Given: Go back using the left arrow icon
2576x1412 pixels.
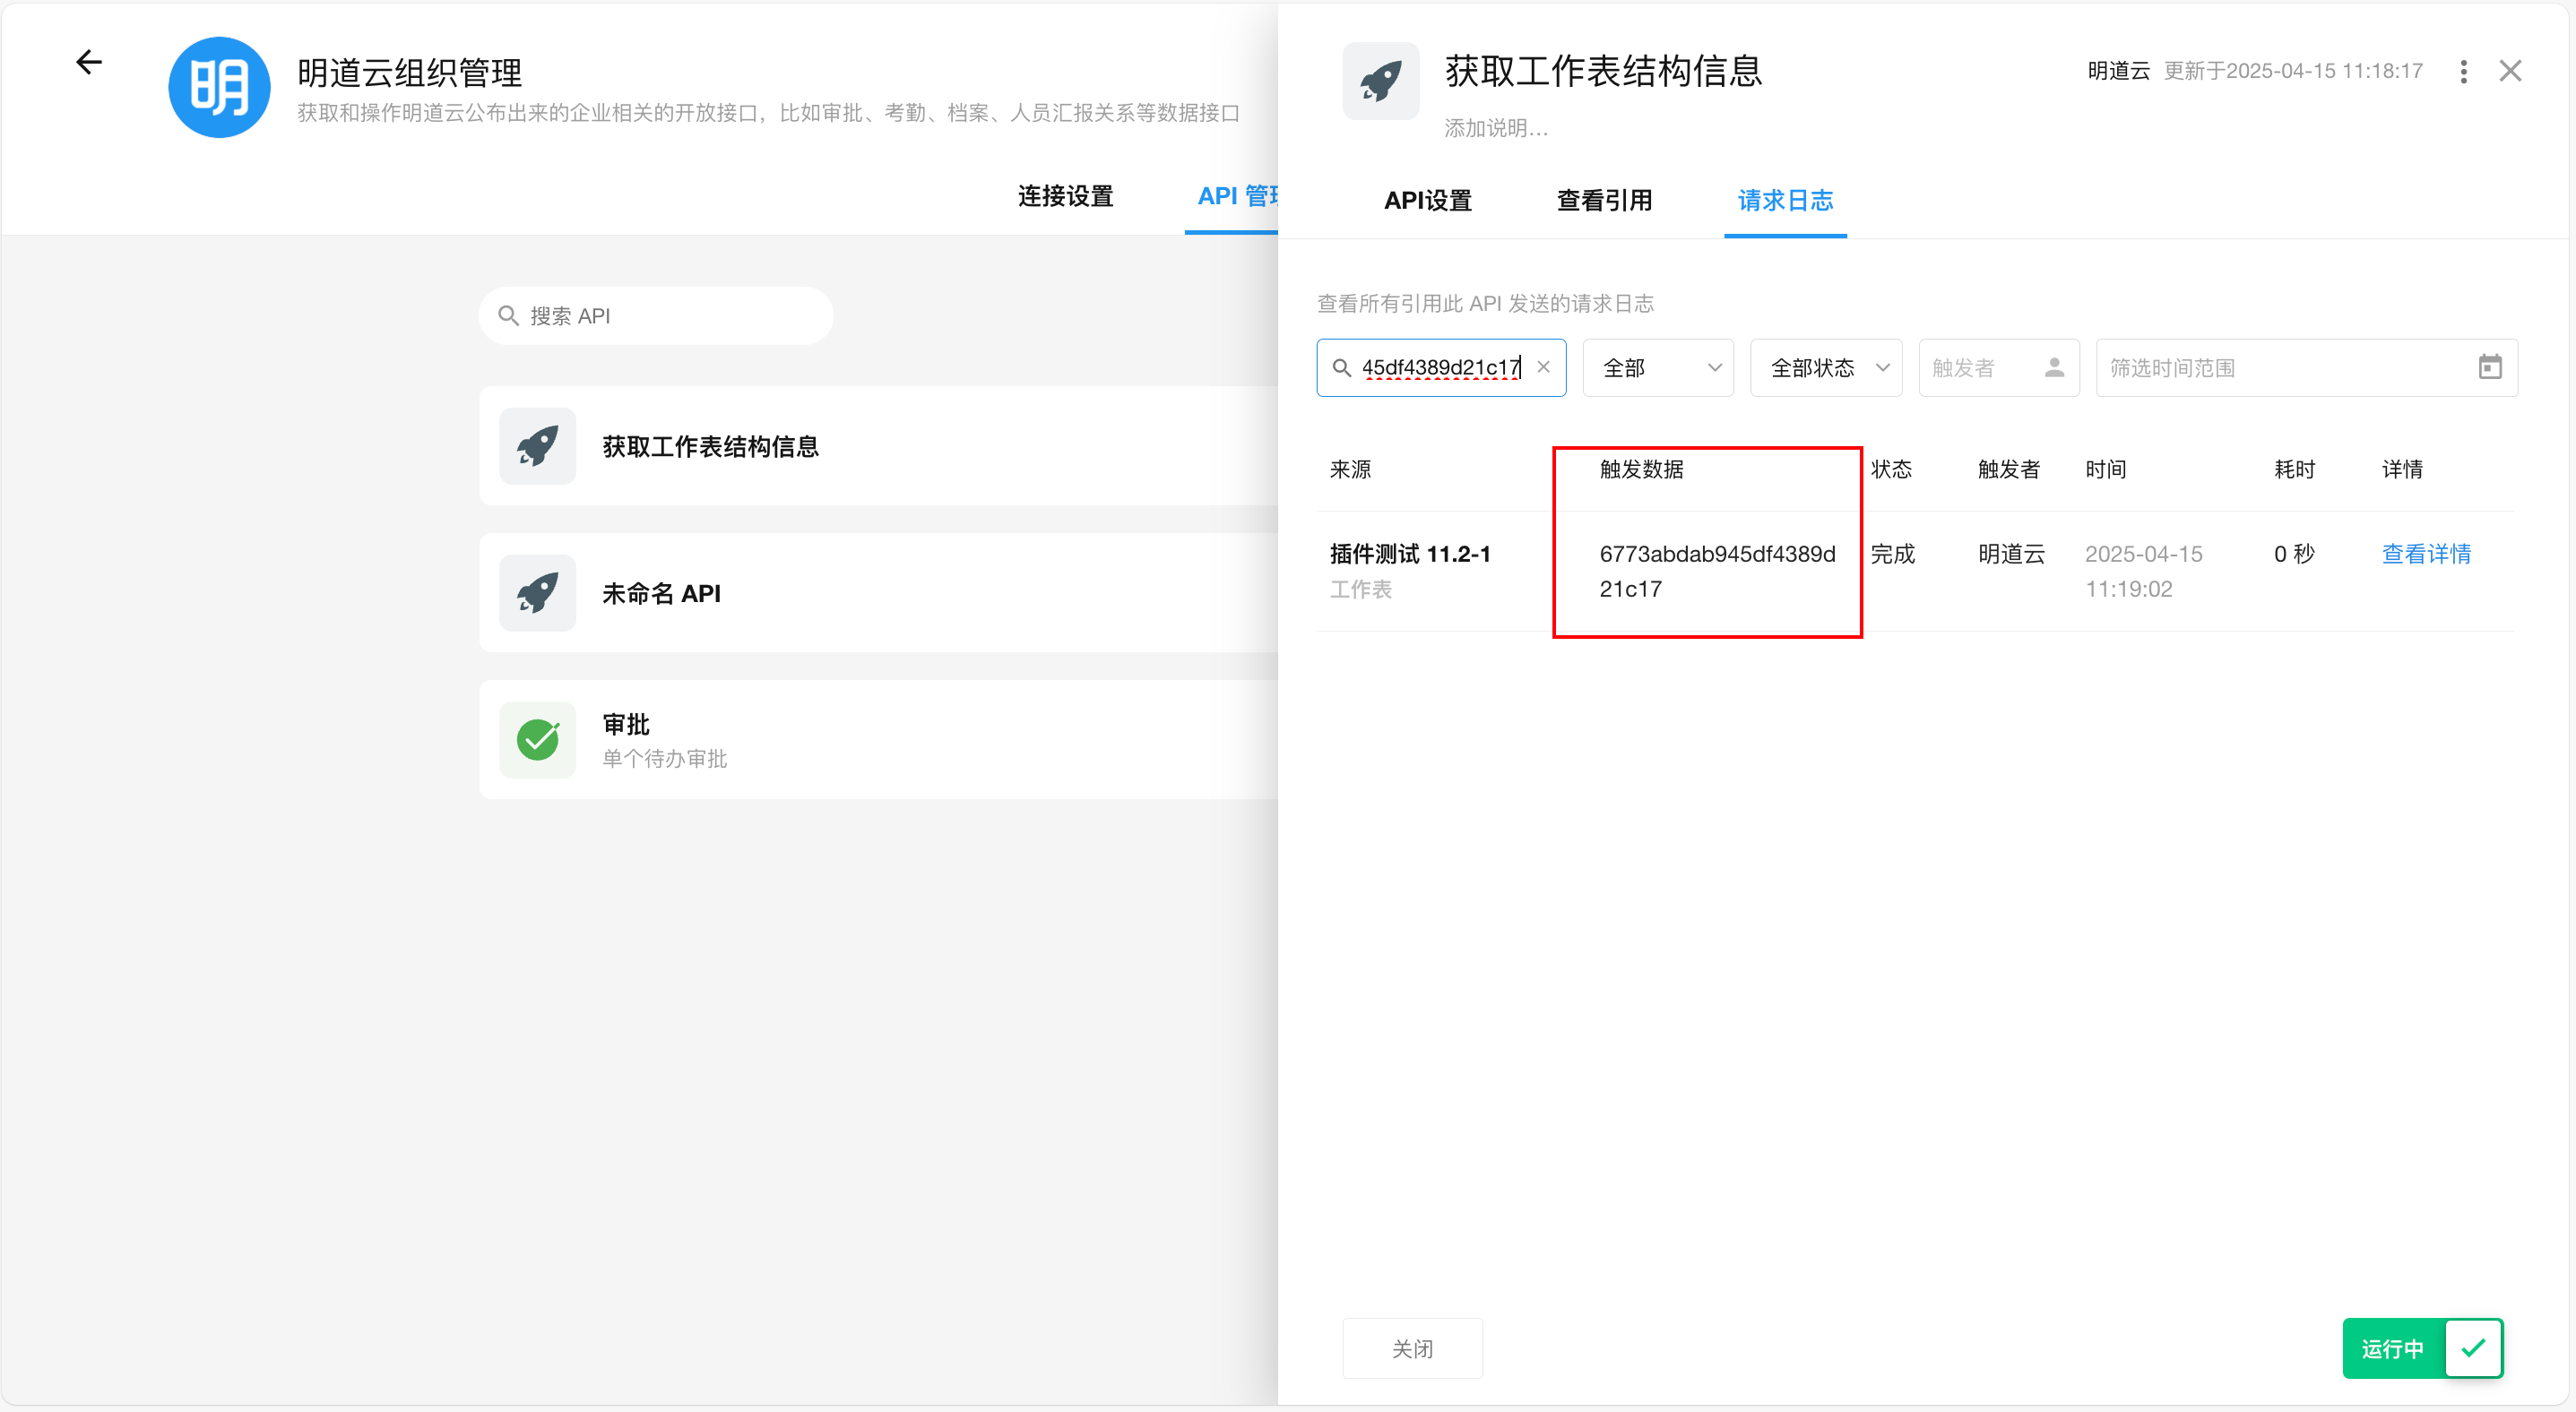Looking at the screenshot, I should (89, 62).
